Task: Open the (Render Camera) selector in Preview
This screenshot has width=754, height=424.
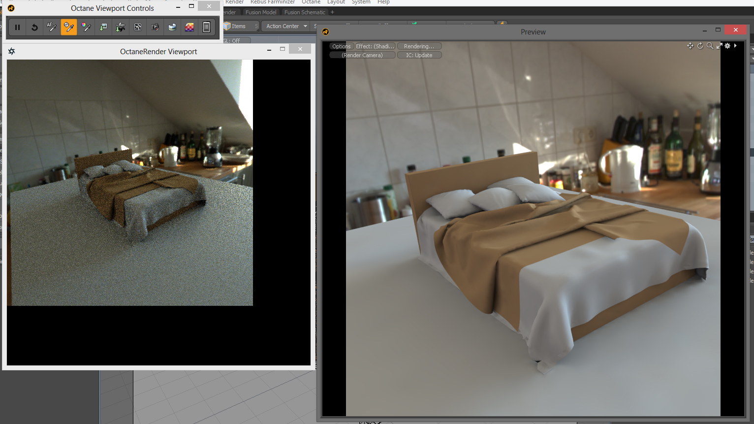Action: (362, 55)
